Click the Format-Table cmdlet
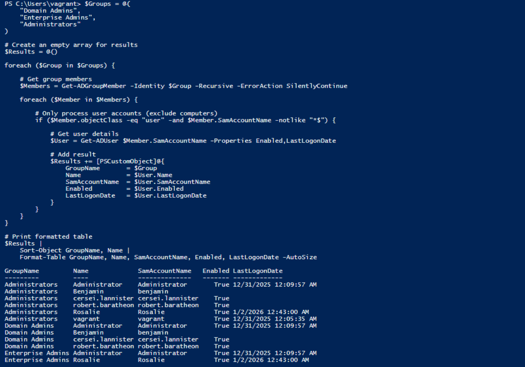Viewport: 525px width, 367px height. coord(43,257)
